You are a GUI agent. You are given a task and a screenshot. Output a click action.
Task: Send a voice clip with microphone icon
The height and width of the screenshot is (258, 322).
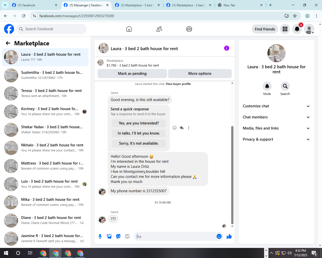coord(100,236)
